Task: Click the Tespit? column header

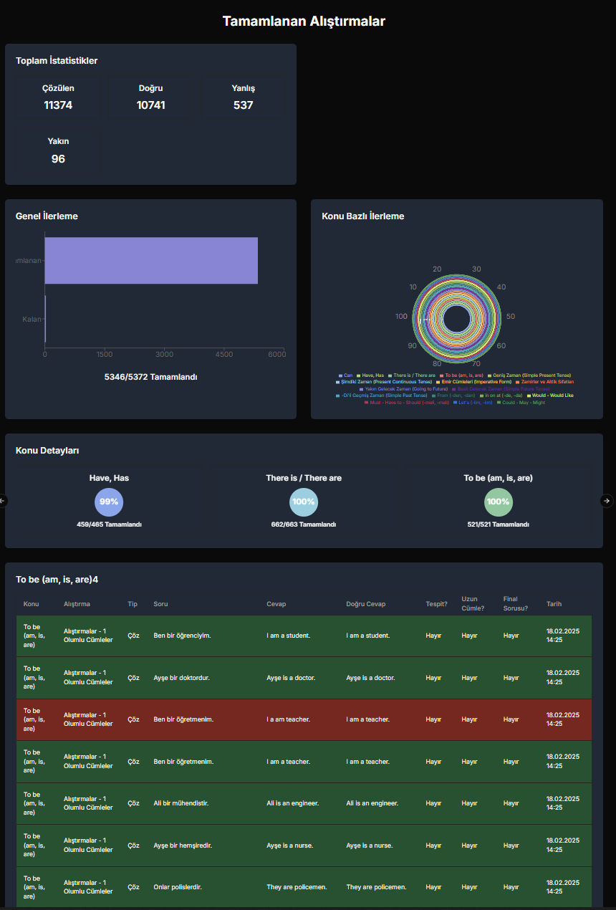Action: (x=436, y=604)
